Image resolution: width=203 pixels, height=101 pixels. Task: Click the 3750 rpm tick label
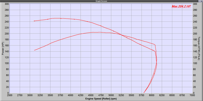(x=60, y=95)
